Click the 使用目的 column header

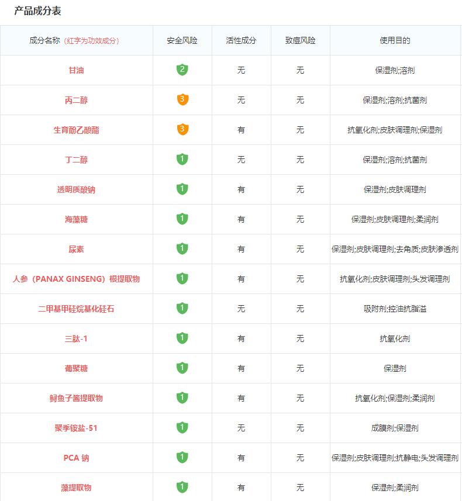395,40
